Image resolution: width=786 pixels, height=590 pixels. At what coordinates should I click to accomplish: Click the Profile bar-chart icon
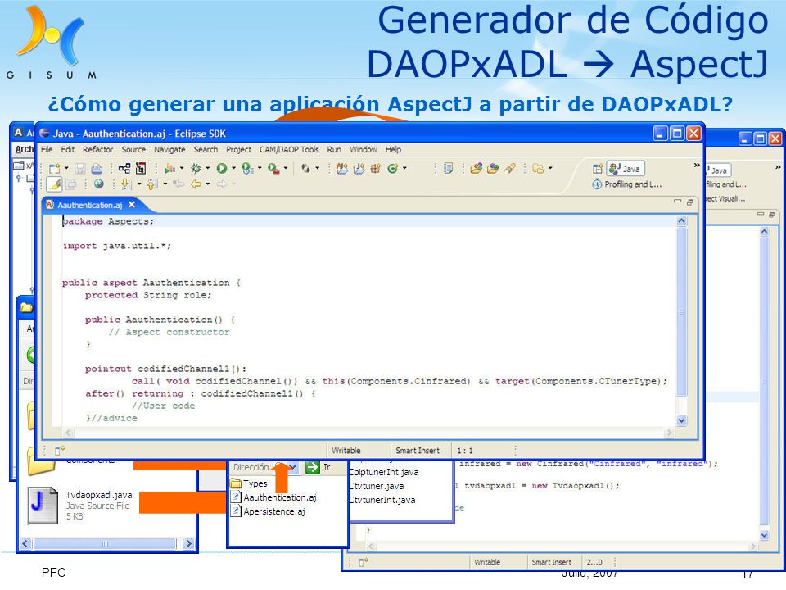(170, 169)
